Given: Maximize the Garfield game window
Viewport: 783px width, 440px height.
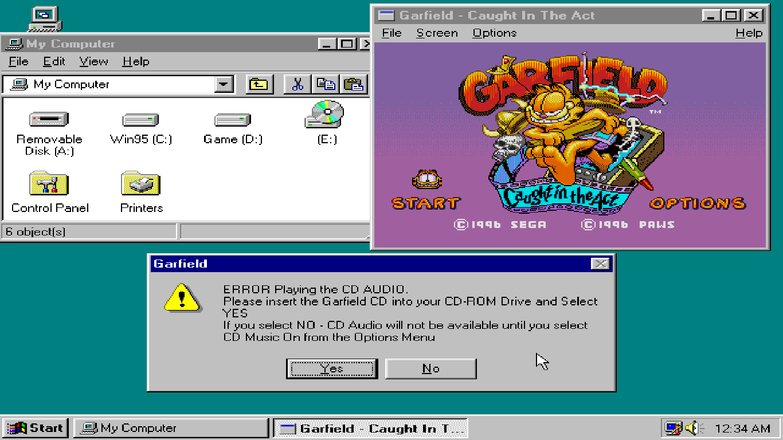Looking at the screenshot, I should pos(731,15).
